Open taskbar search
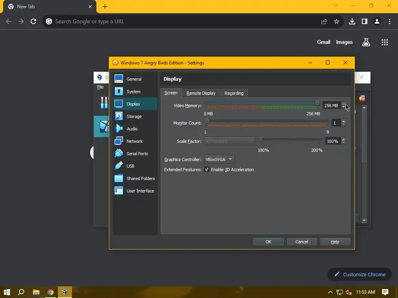 [21, 292]
